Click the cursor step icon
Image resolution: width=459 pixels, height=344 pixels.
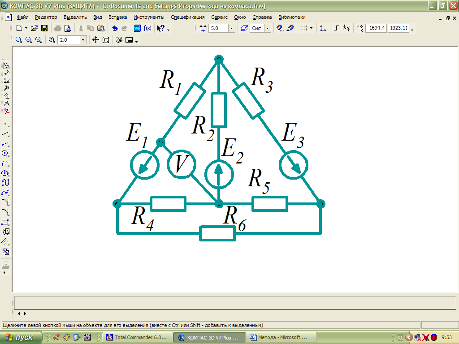203,28
